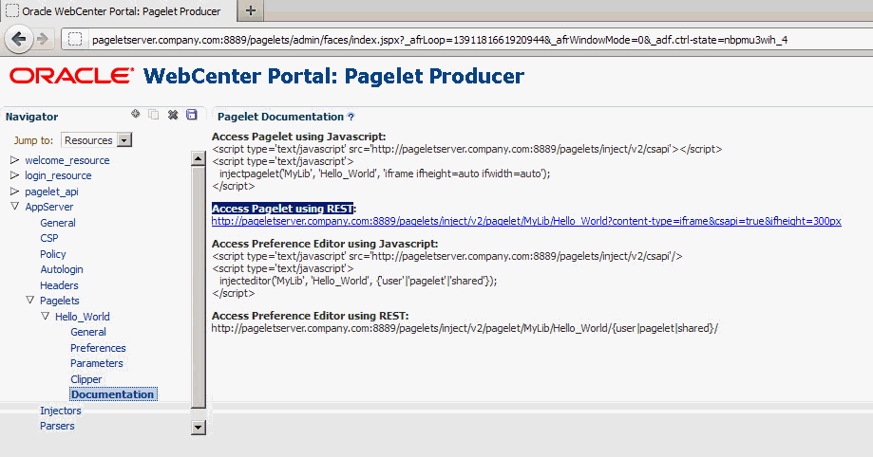
Task: Click the Pagelet Documentation panel title
Action: pyautogui.click(x=280, y=117)
